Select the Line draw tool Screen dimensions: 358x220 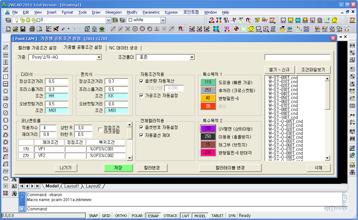click(6, 47)
